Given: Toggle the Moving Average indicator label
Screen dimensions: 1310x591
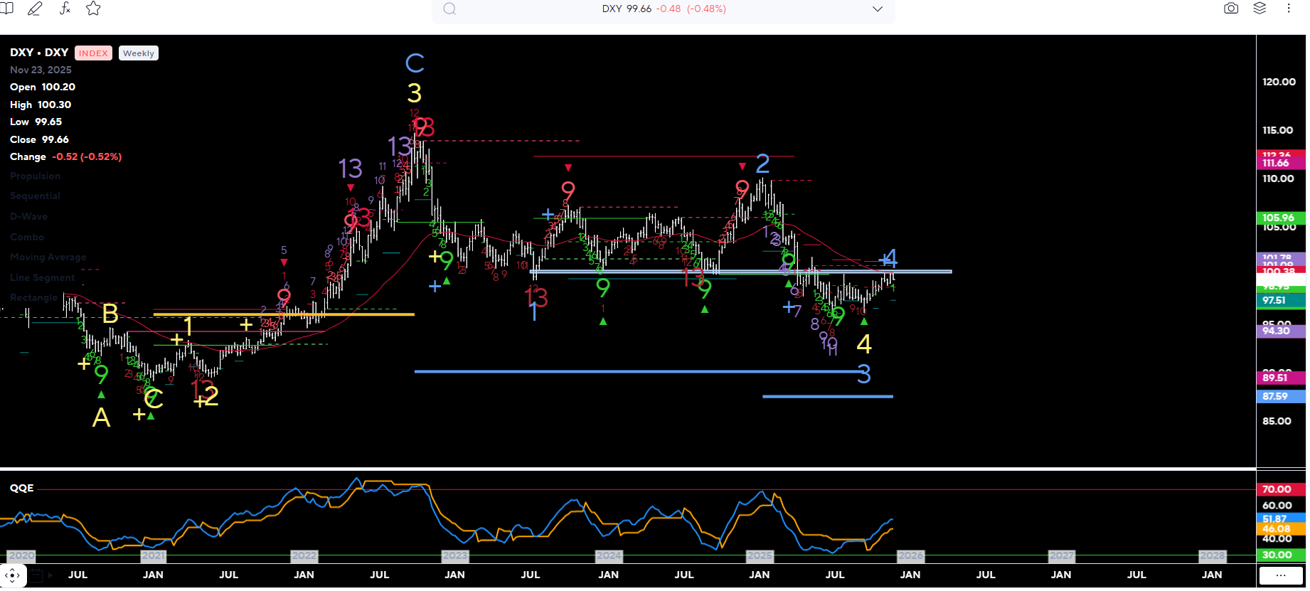Looking at the screenshot, I should click(48, 257).
